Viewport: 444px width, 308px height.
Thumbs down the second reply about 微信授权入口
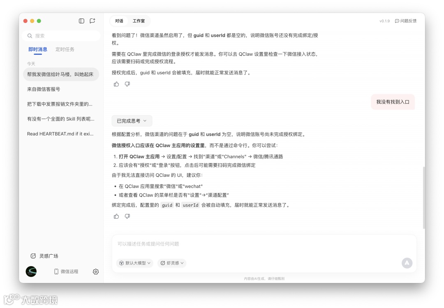pos(127,216)
